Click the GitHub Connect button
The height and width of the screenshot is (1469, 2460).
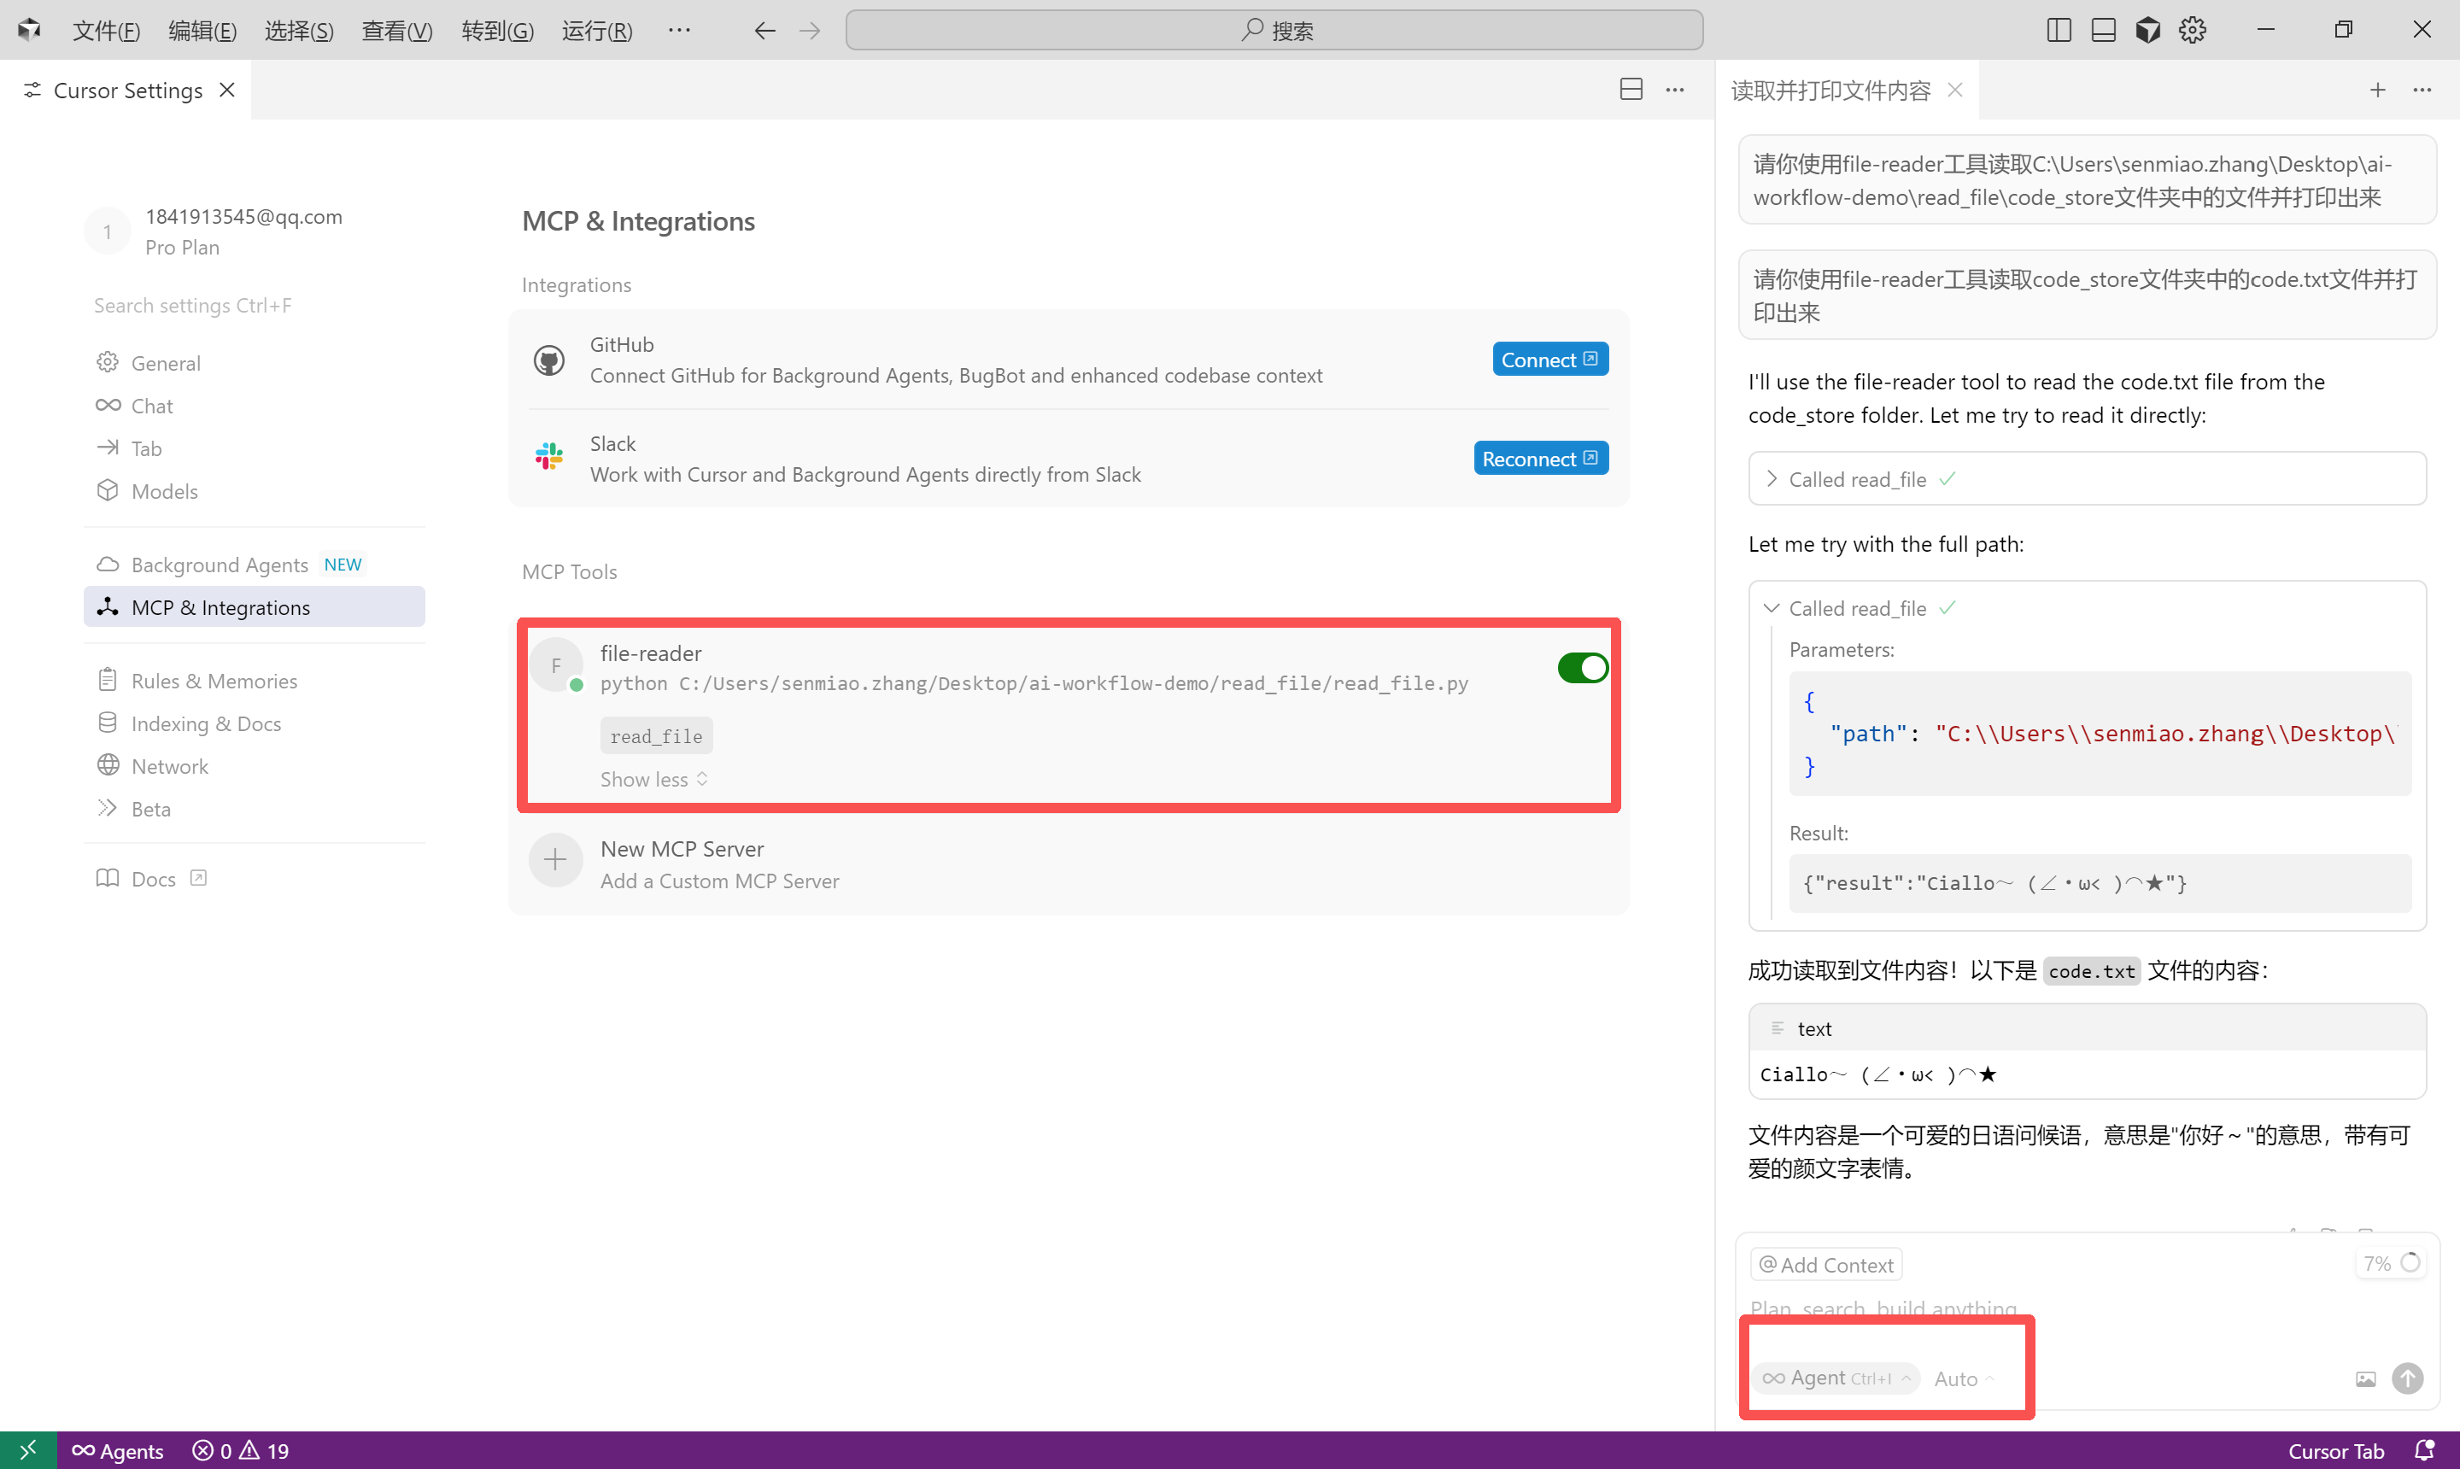pyautogui.click(x=1549, y=360)
